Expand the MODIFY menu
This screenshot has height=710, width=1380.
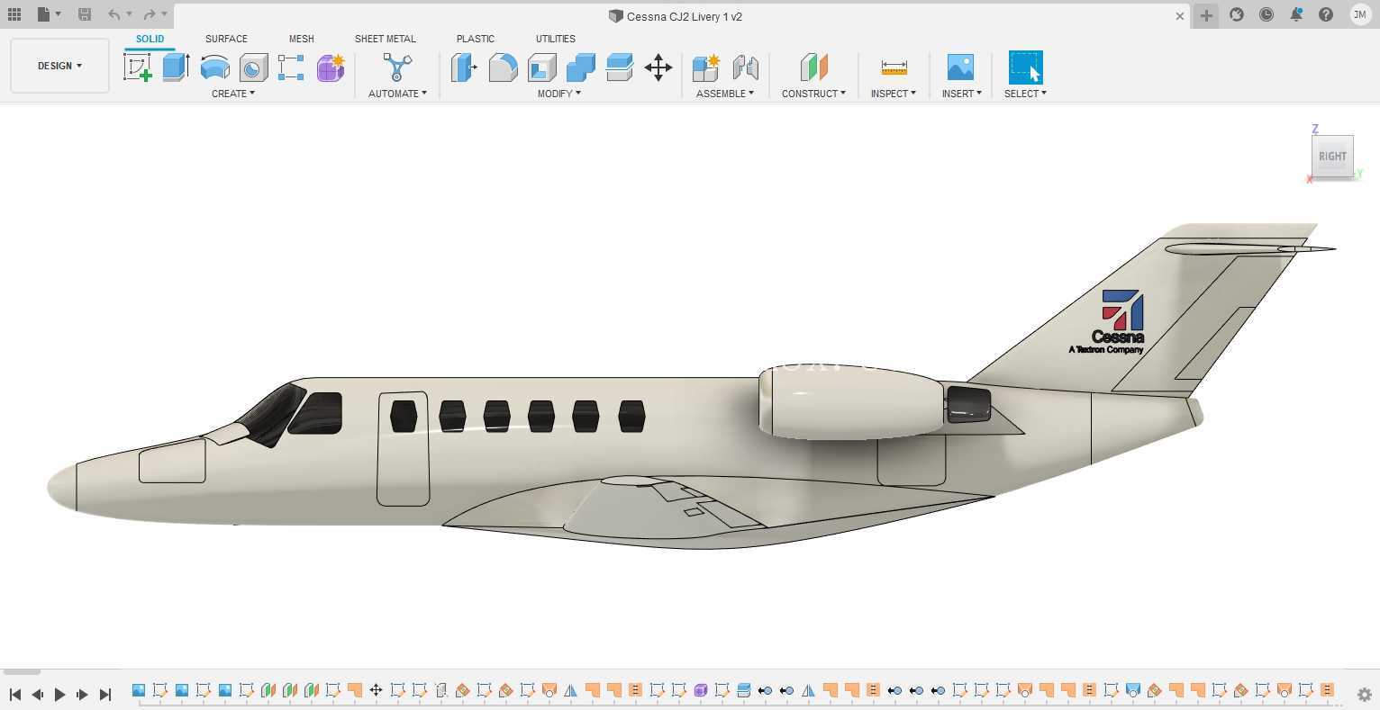[559, 94]
